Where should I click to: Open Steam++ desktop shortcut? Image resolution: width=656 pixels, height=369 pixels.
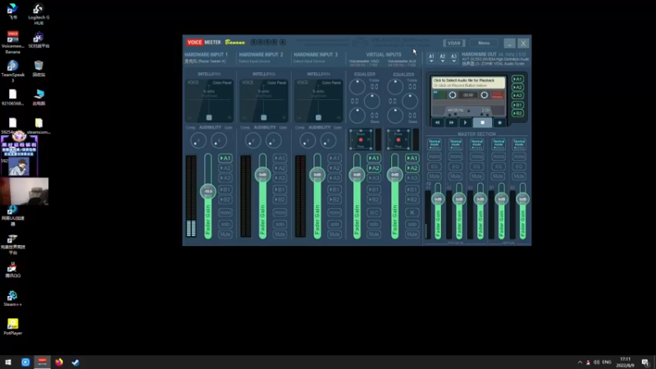pyautogui.click(x=12, y=298)
